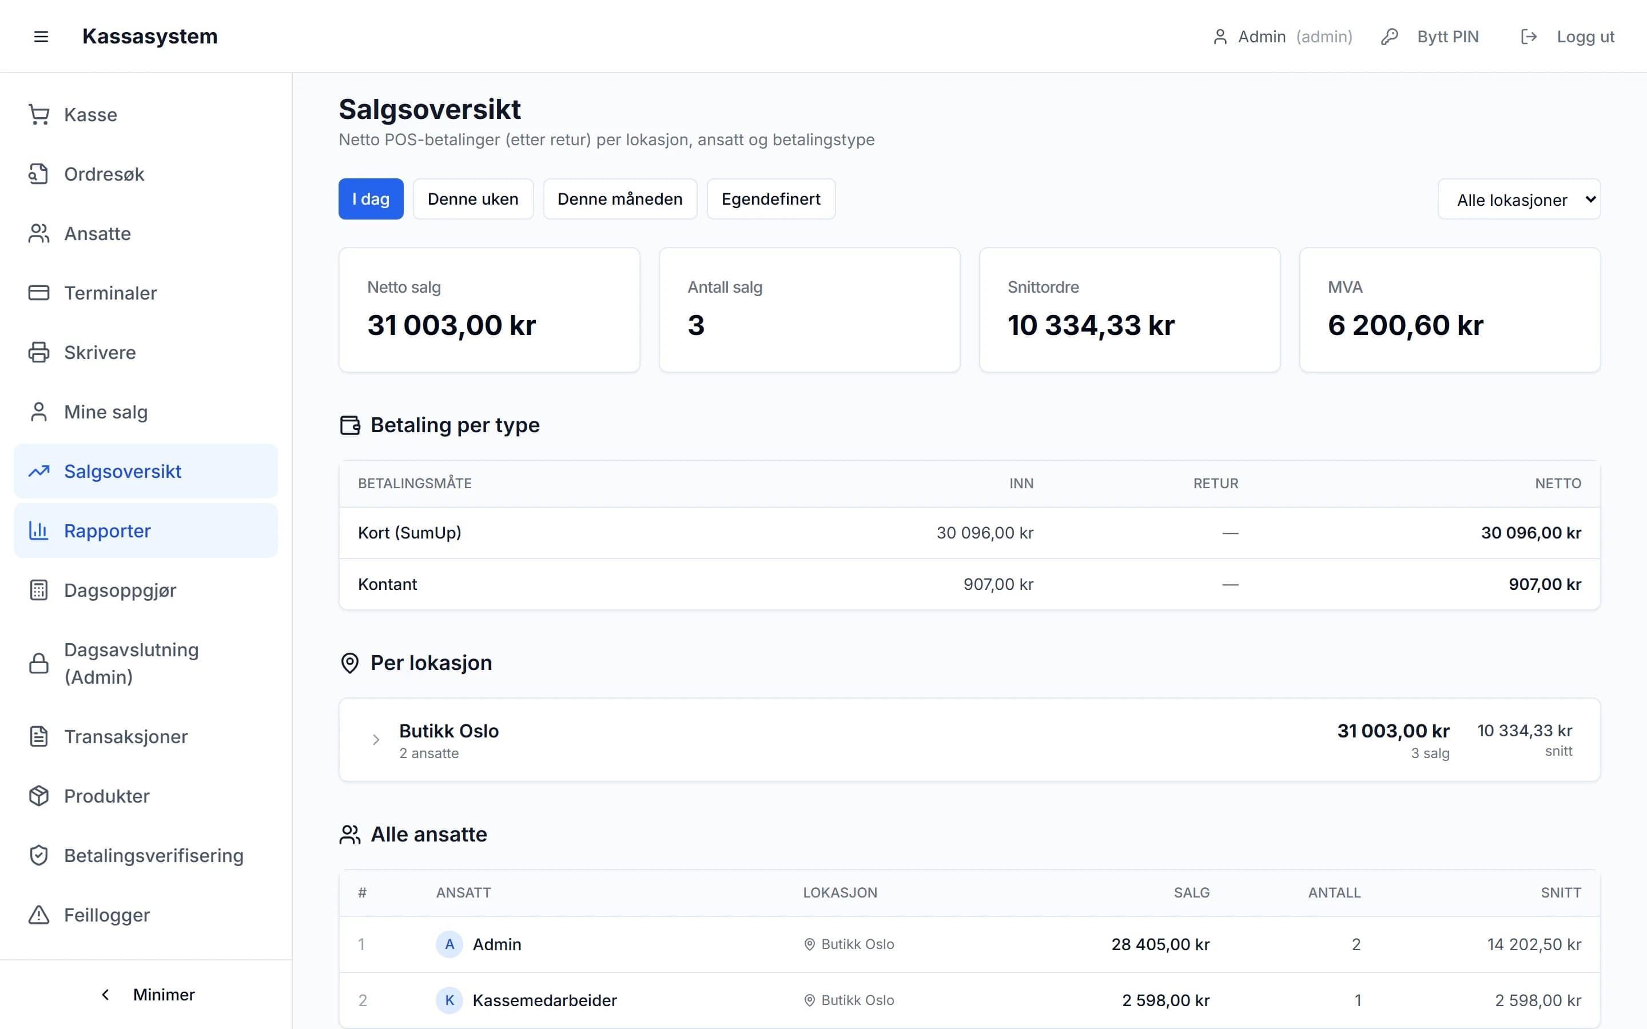The width and height of the screenshot is (1647, 1029).
Task: Click the Bytt PIN key icon
Action: coord(1389,37)
